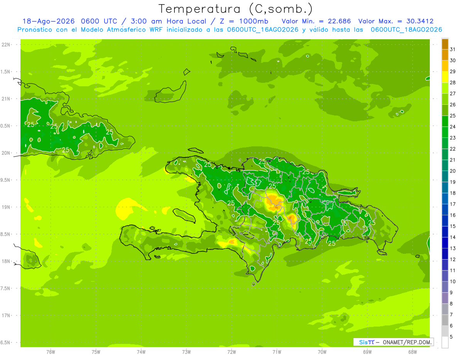Click the green legend swatch between 24 and 25
The width and height of the screenshot is (463, 357).
pos(445,121)
